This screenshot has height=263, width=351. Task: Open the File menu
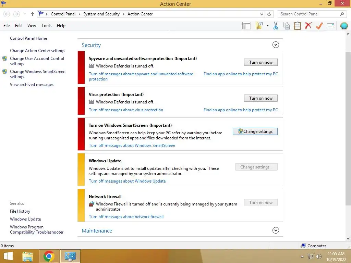point(7,26)
